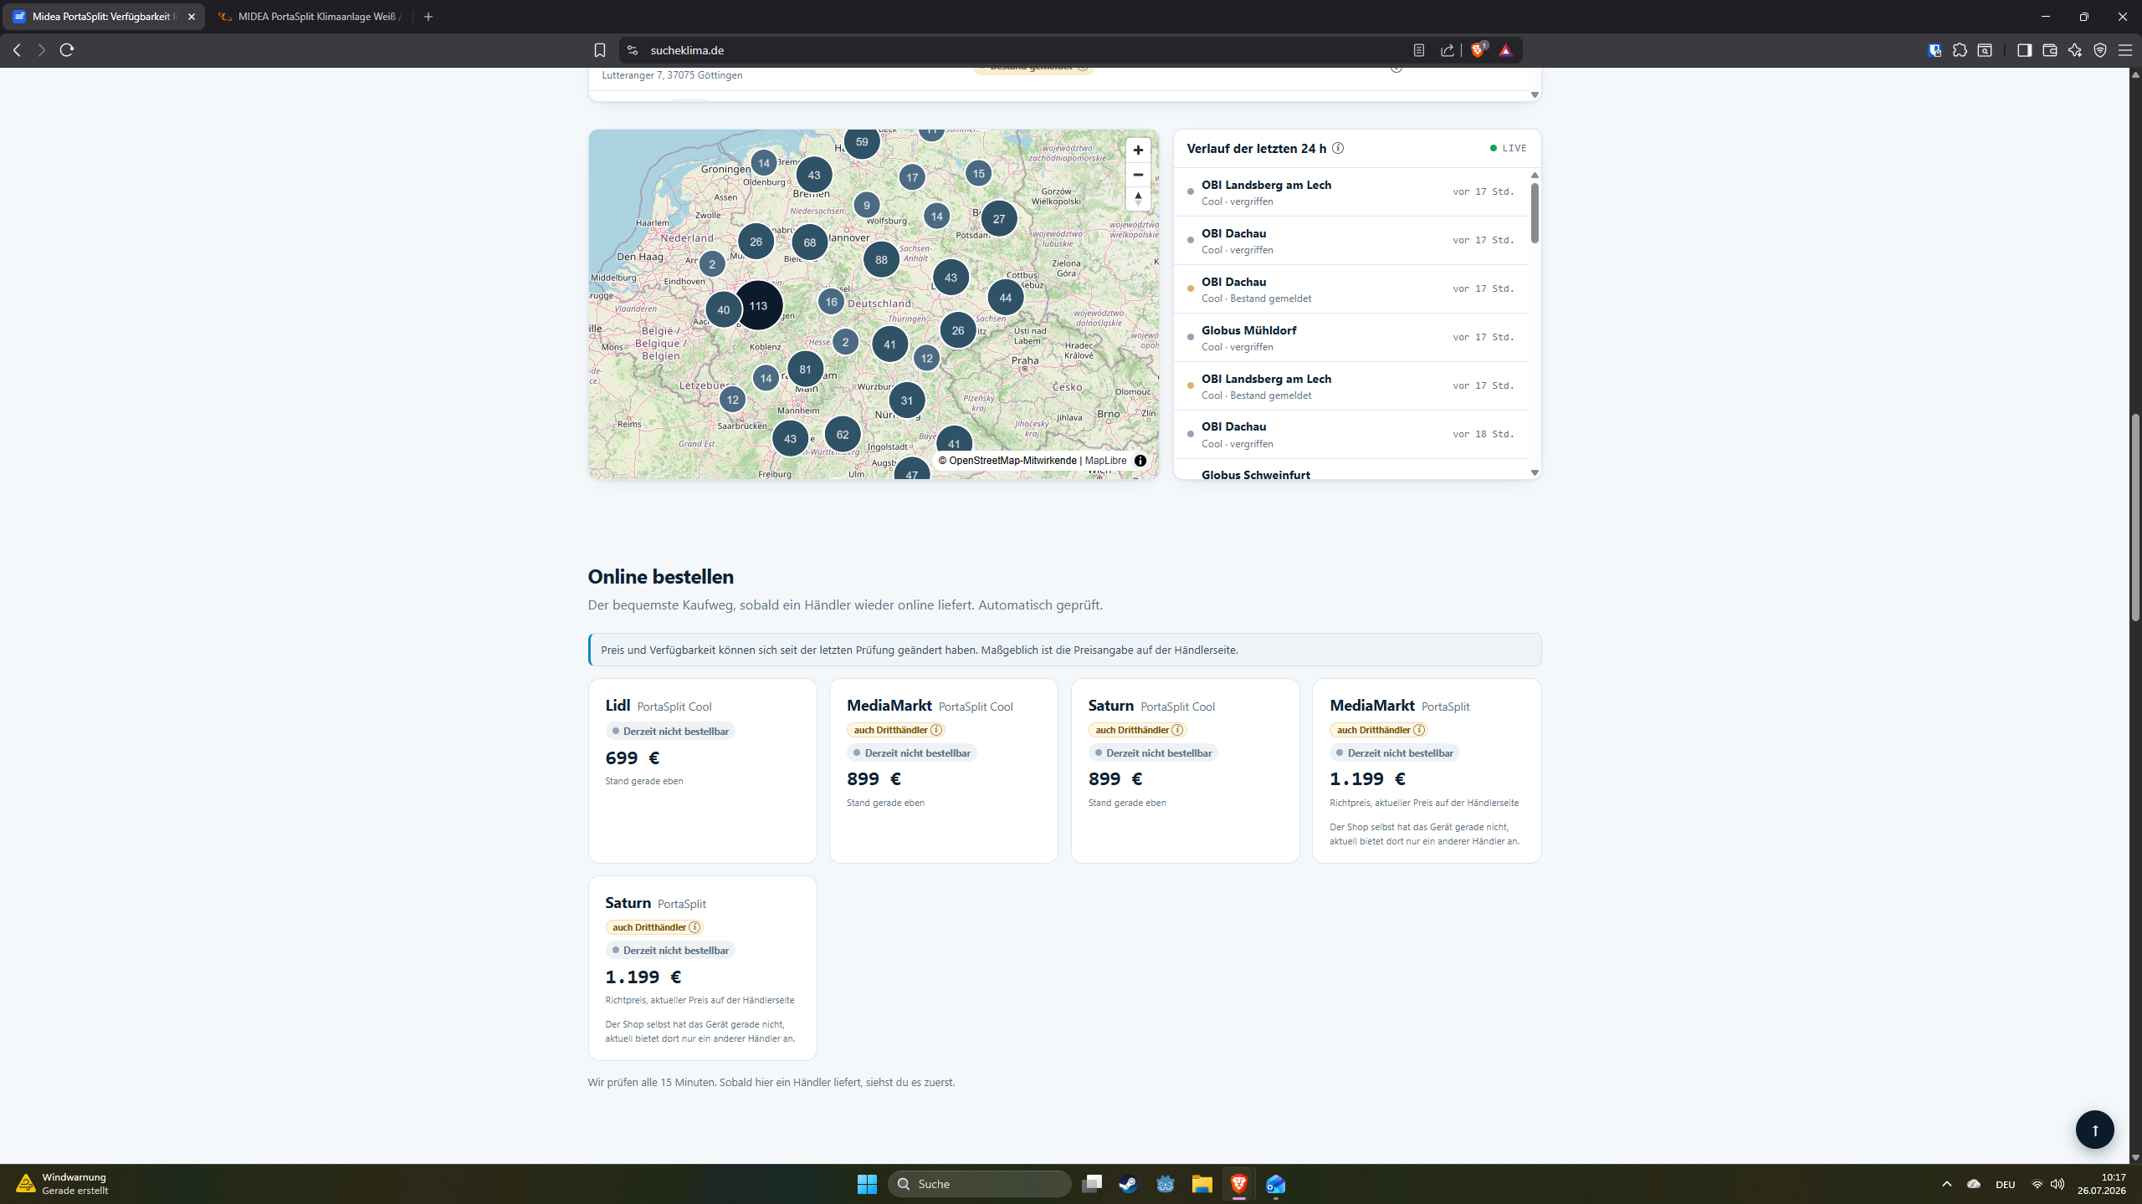2142x1204 pixels.
Task: Open the Leo AI sparkle icon
Action: click(x=2075, y=50)
